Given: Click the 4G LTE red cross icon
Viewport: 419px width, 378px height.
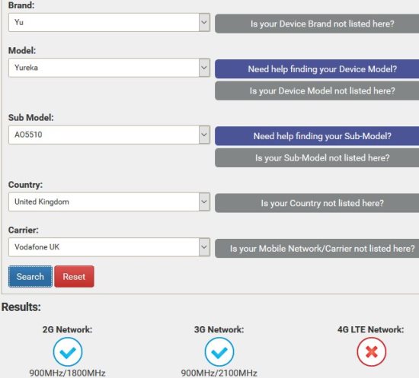Looking at the screenshot, I should [371, 352].
